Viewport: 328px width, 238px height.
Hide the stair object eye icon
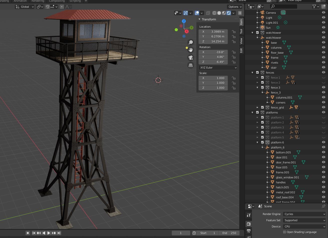coord(323,67)
